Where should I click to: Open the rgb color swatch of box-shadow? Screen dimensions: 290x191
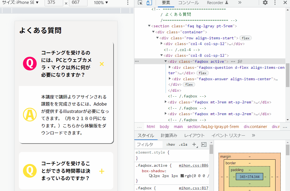pyautogui.click(x=182, y=176)
